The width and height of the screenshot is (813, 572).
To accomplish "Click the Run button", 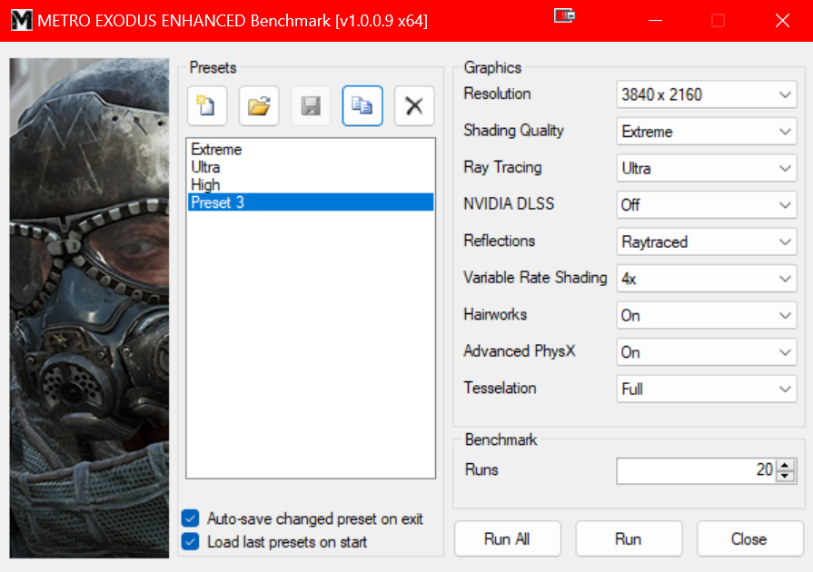I will (629, 538).
